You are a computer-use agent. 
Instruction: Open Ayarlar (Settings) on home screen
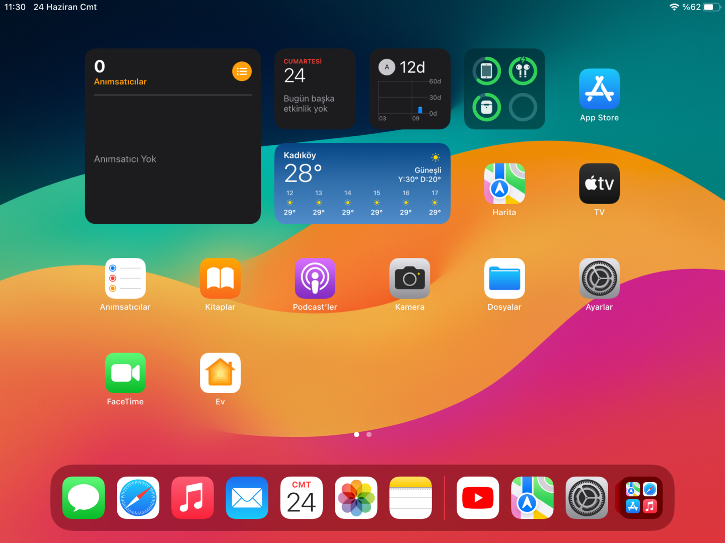pyautogui.click(x=599, y=278)
